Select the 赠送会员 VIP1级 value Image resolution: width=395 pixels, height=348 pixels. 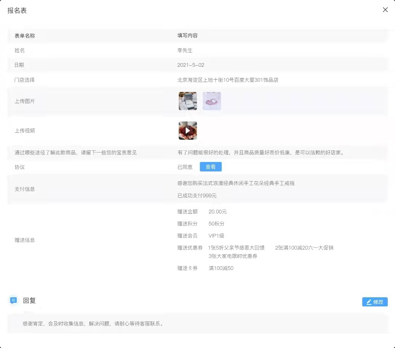coord(216,235)
